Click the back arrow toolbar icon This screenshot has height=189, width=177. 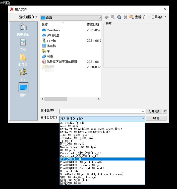tap(106, 17)
